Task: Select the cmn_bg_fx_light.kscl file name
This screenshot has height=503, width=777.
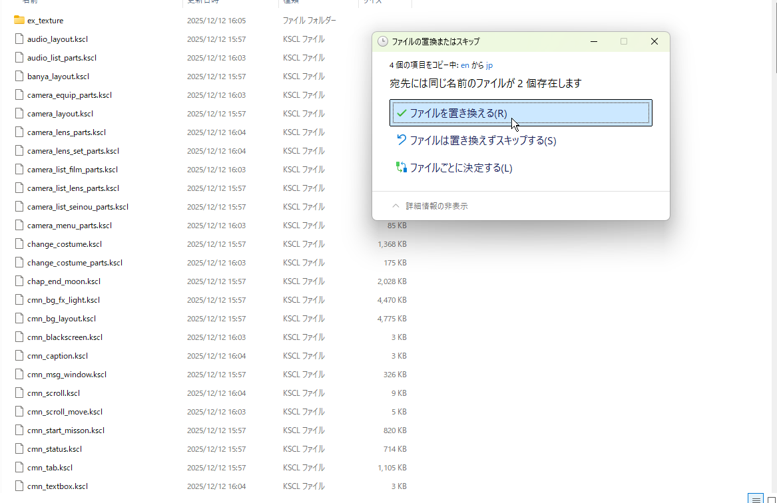Action: point(63,300)
